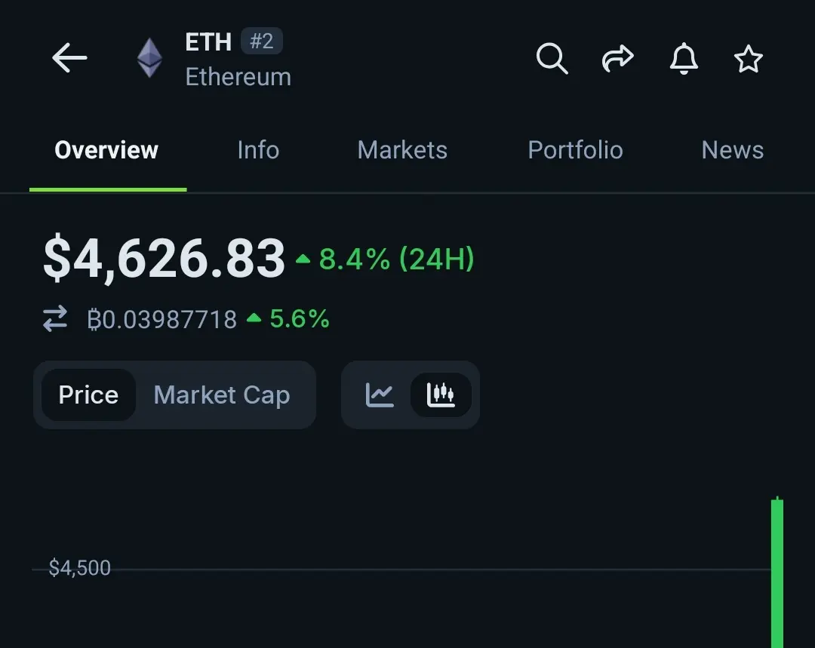The height and width of the screenshot is (648, 815).
Task: Tap the back arrow icon
Action: point(69,57)
